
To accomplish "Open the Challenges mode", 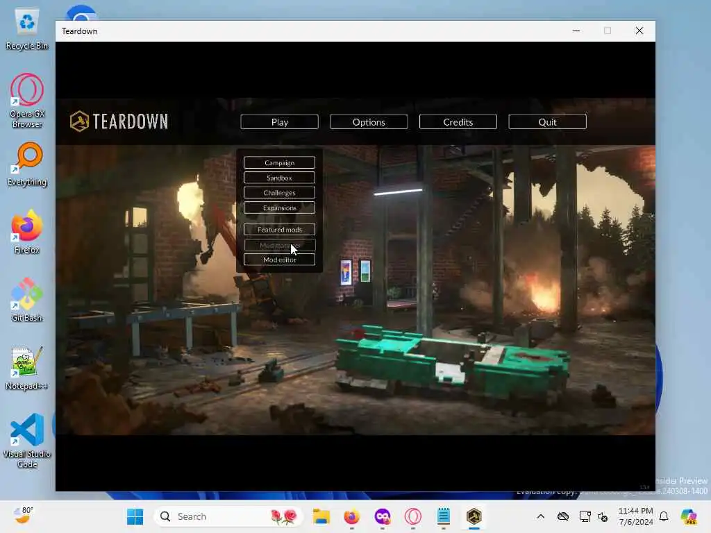I will [279, 193].
